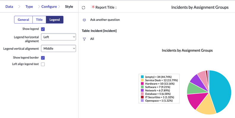
Task: Go to the Configure step
Action: [49, 7]
